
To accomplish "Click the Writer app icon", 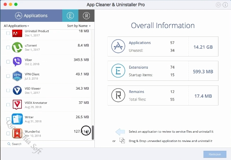I will pyautogui.click(x=17, y=119).
